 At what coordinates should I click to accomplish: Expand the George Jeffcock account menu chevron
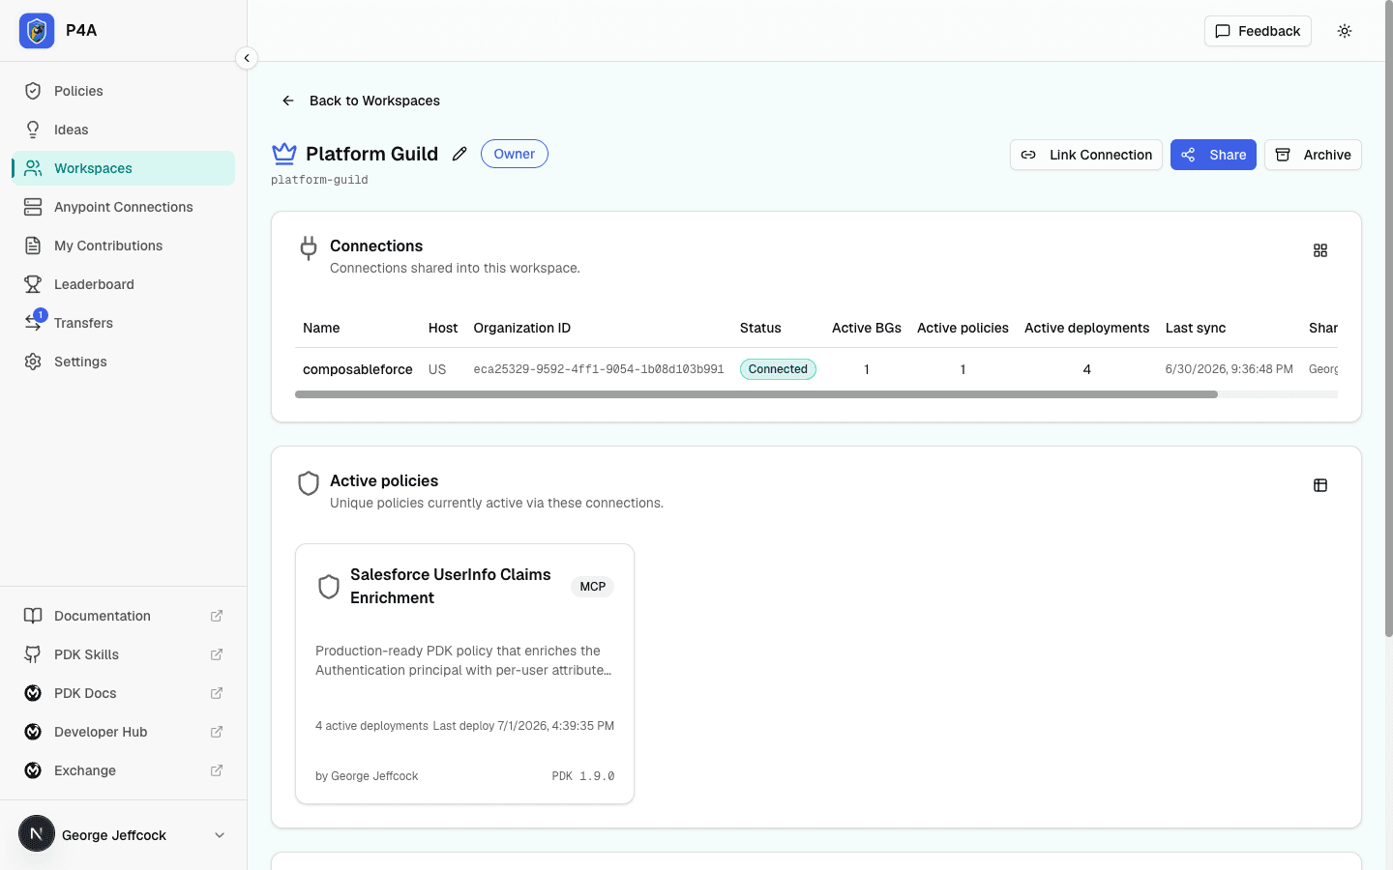click(x=220, y=835)
